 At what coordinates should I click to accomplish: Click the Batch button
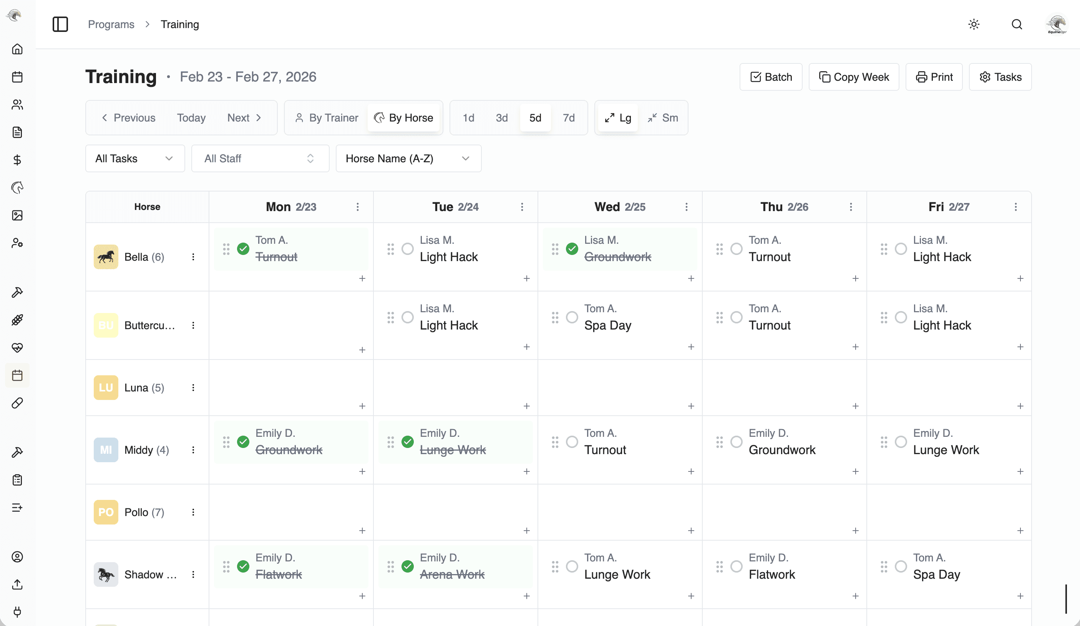pos(771,77)
